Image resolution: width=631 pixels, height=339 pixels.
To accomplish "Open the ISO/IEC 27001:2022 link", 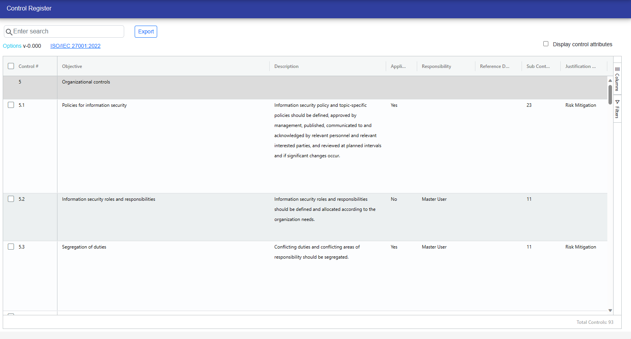I will pos(75,46).
